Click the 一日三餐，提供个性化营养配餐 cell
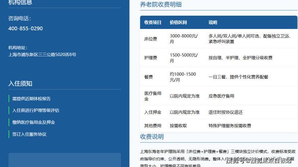298x167 pixels. (238, 77)
